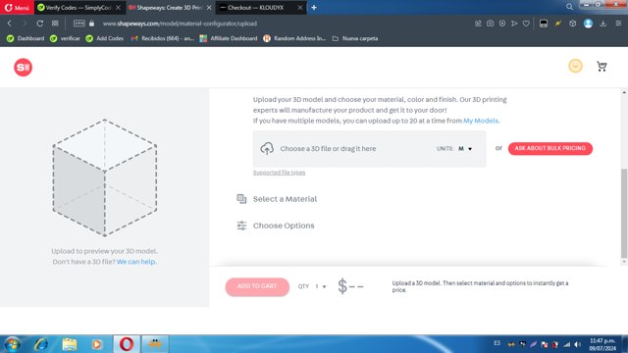Launch Internet Explorer from taskbar
628x353 pixels.
tap(41, 344)
